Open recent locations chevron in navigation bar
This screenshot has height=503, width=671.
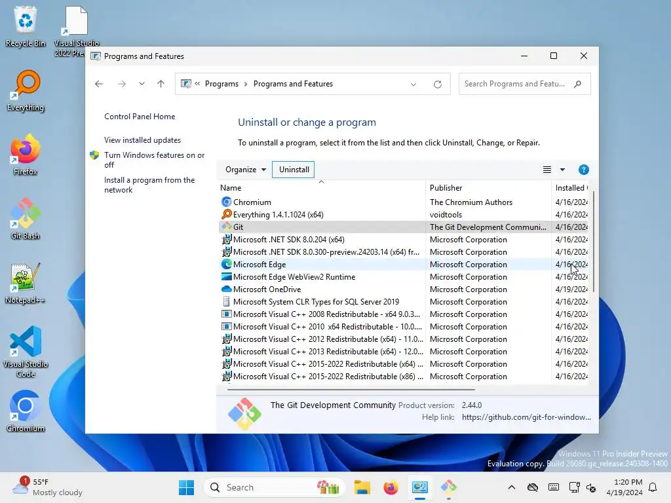(142, 84)
